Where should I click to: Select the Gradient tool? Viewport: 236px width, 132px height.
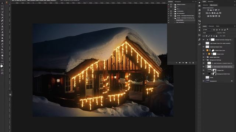pyautogui.click(x=2, y=35)
